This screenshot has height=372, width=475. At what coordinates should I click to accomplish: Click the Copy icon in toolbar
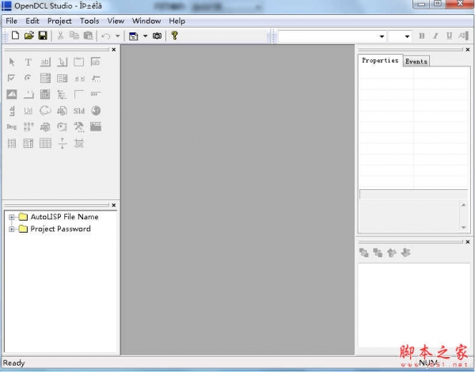point(74,36)
